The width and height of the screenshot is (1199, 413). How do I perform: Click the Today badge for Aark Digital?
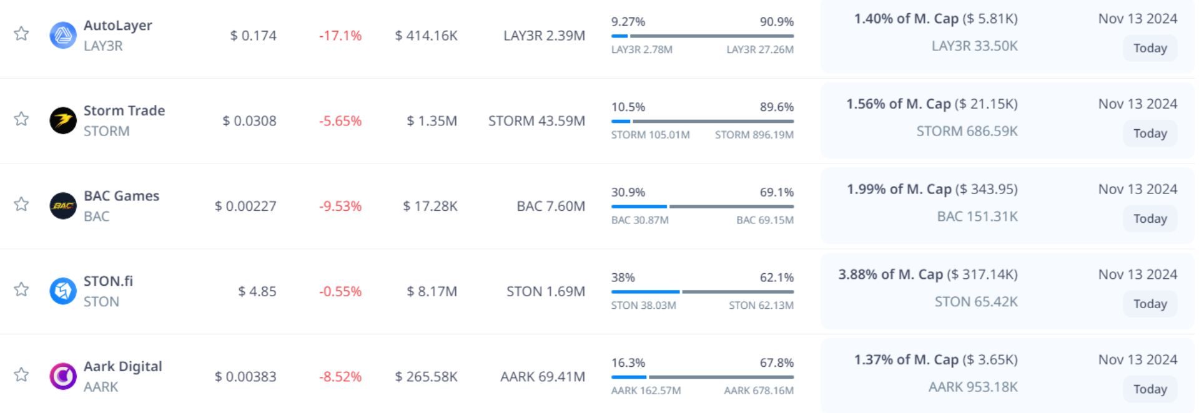[x=1150, y=389]
